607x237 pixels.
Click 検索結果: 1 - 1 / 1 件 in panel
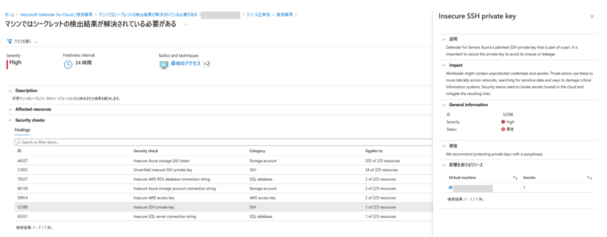coord(466,199)
